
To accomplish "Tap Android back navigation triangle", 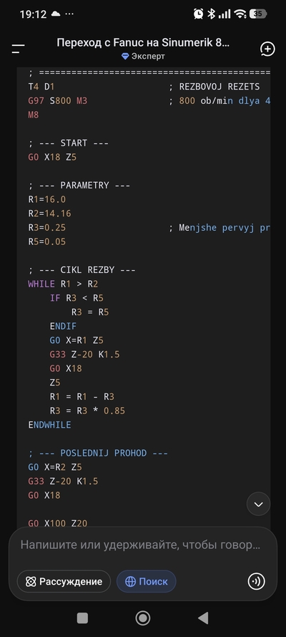I will point(203,618).
